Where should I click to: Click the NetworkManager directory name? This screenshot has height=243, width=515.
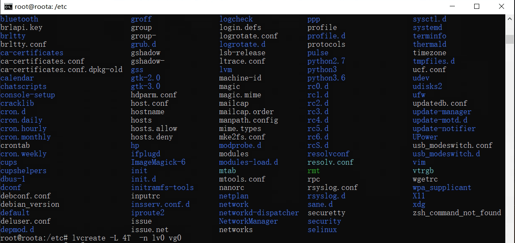248,221
